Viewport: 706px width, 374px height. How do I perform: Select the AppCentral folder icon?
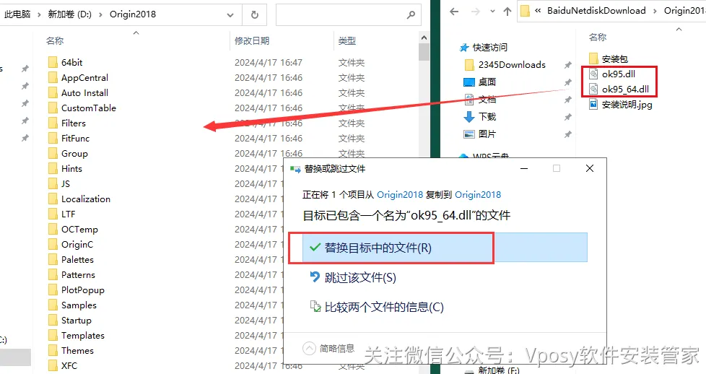53,77
